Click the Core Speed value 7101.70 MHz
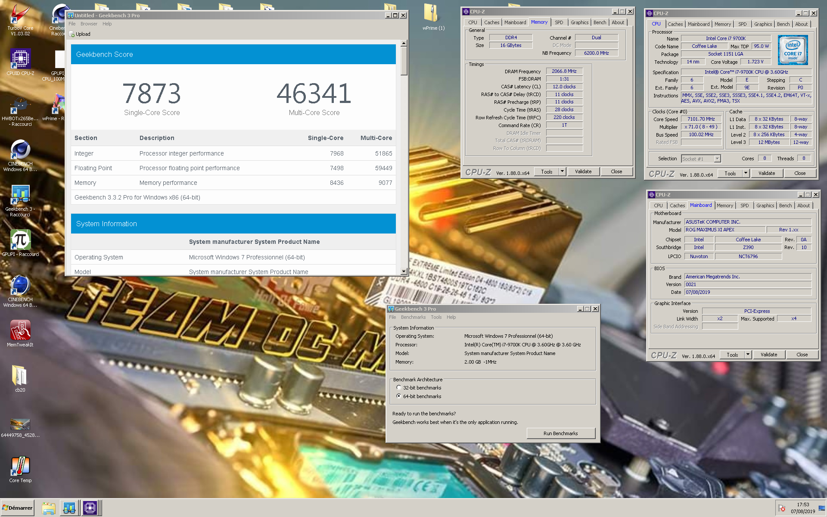 (x=701, y=119)
